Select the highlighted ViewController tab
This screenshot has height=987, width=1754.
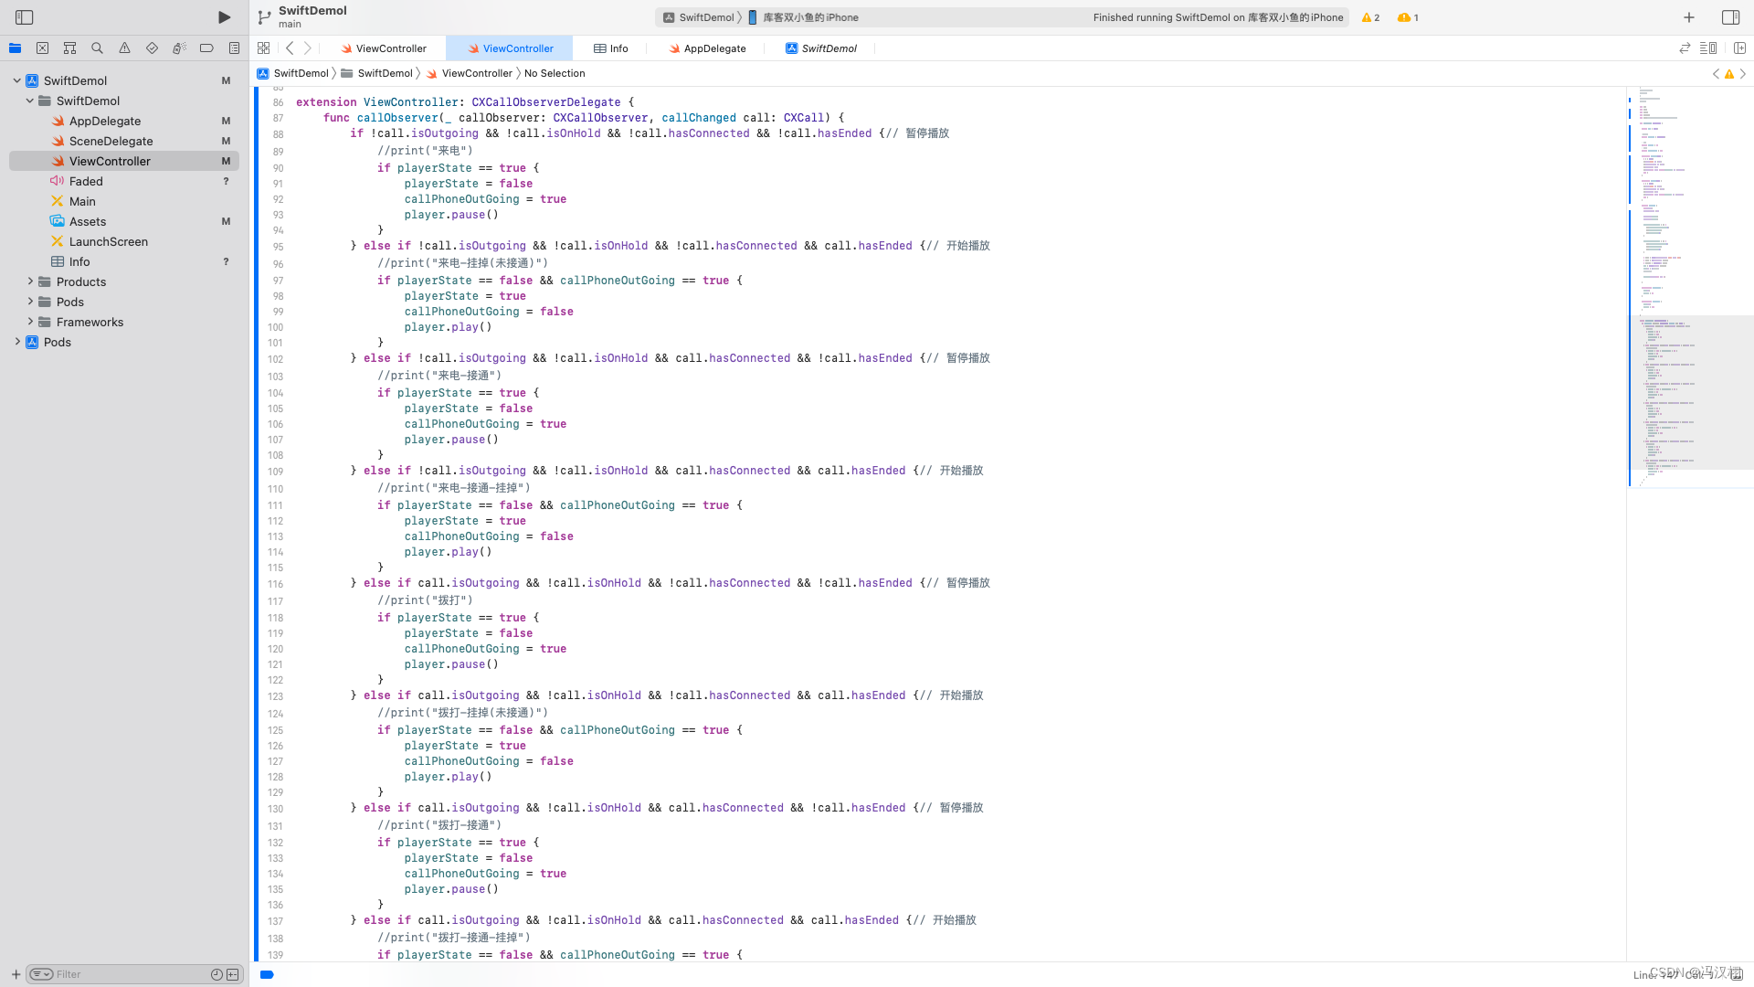[x=510, y=48]
